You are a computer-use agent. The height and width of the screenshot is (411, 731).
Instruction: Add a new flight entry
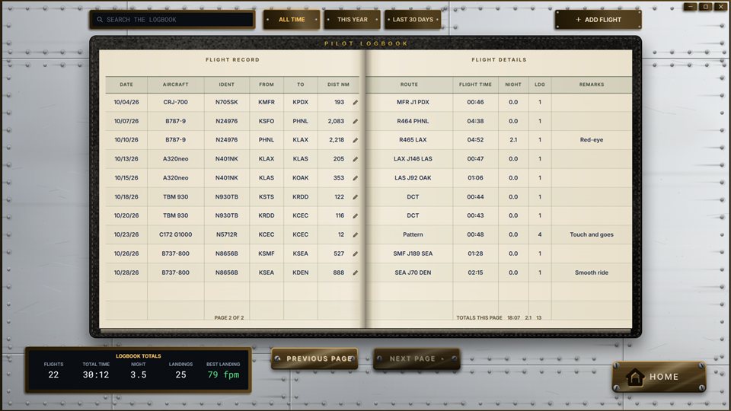coord(599,20)
